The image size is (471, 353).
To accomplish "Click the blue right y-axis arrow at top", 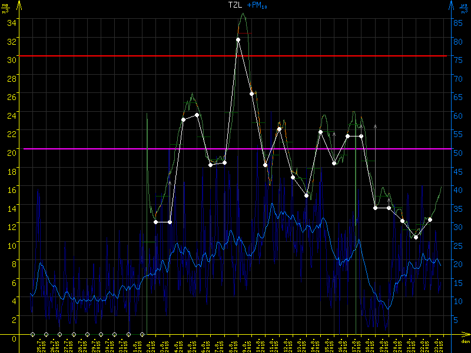I will tap(452, 6).
